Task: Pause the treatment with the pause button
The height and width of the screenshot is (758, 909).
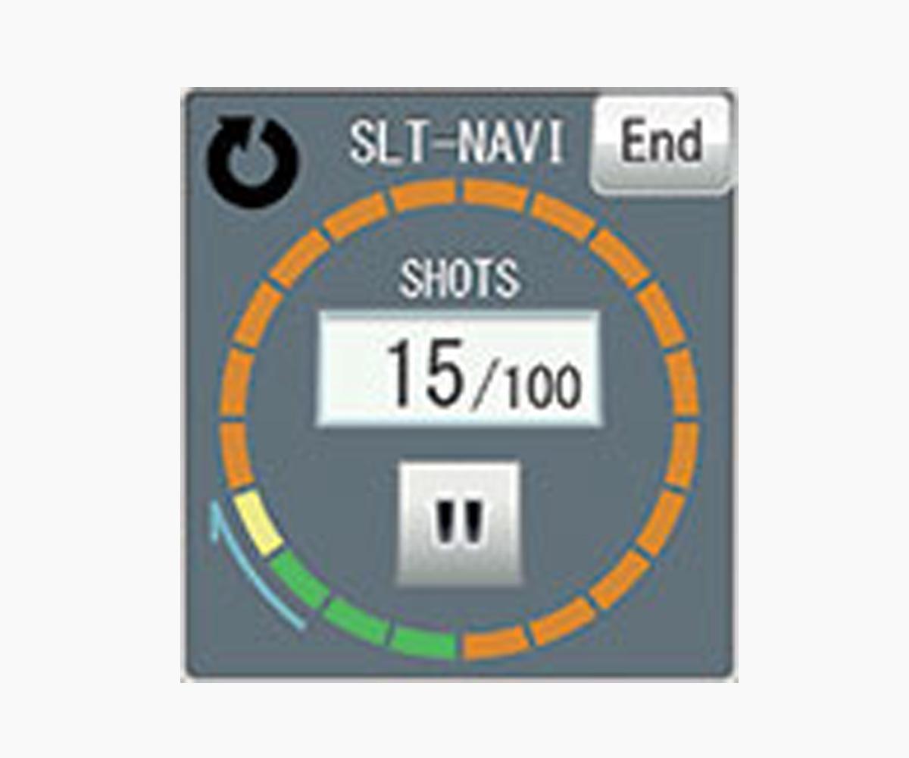Action: coord(460,523)
